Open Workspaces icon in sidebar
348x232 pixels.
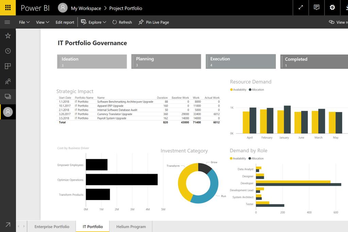(x=8, y=97)
